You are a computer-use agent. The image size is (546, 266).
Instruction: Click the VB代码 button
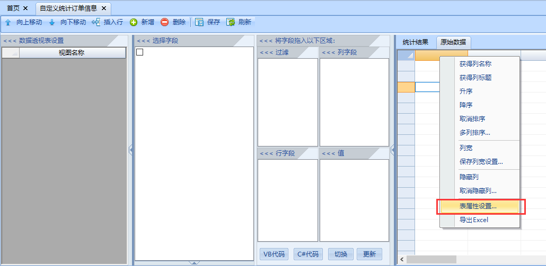pos(274,254)
